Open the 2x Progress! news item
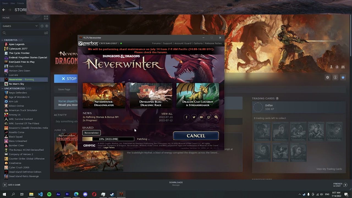This screenshot has height=198, width=352. 90,120
